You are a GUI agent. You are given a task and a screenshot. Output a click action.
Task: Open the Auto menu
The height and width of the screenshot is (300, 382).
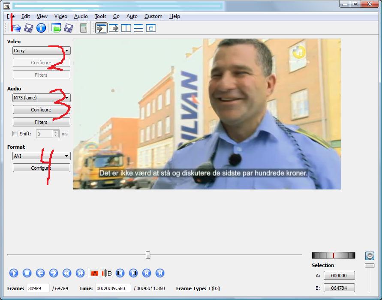click(x=132, y=16)
